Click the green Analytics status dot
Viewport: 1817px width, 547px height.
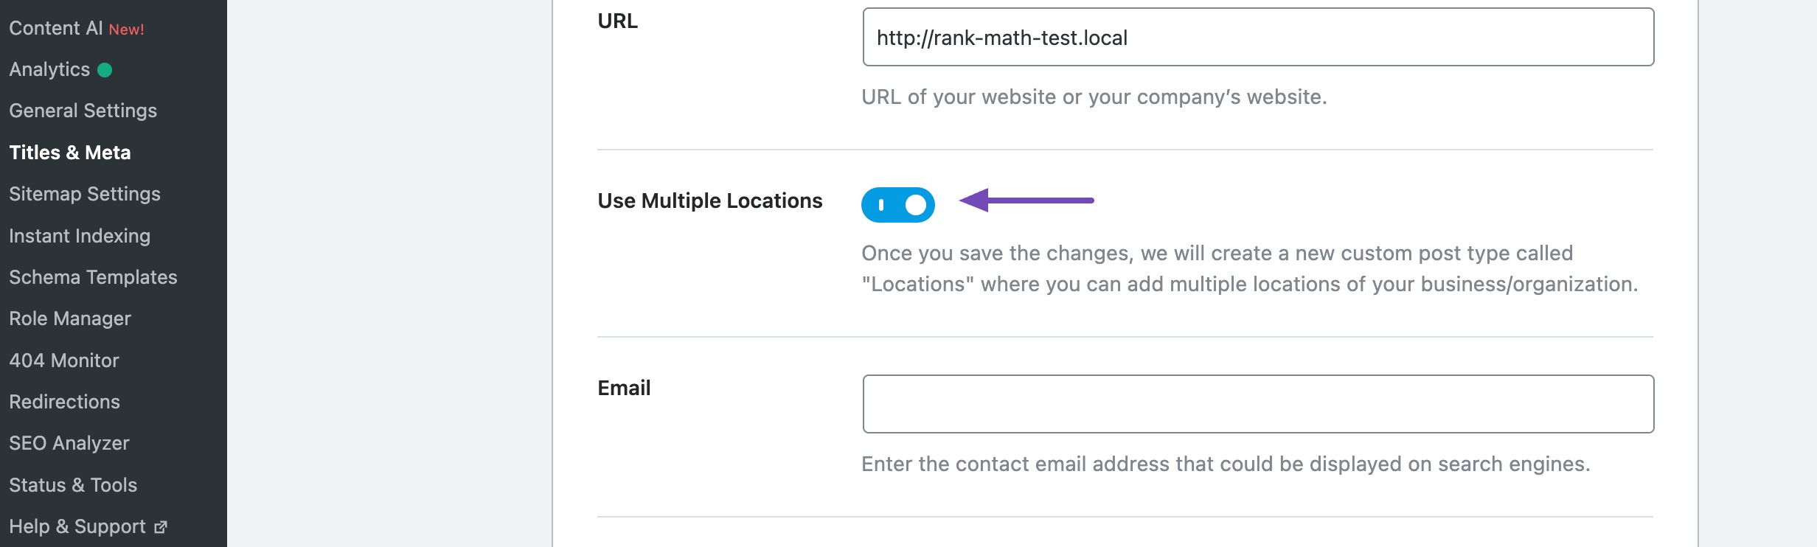pyautogui.click(x=105, y=70)
